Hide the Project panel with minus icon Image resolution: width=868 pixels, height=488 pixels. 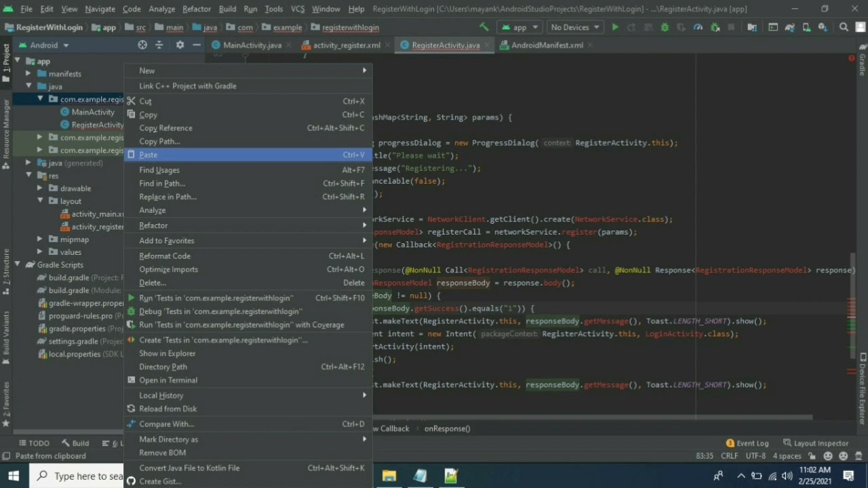click(196, 45)
